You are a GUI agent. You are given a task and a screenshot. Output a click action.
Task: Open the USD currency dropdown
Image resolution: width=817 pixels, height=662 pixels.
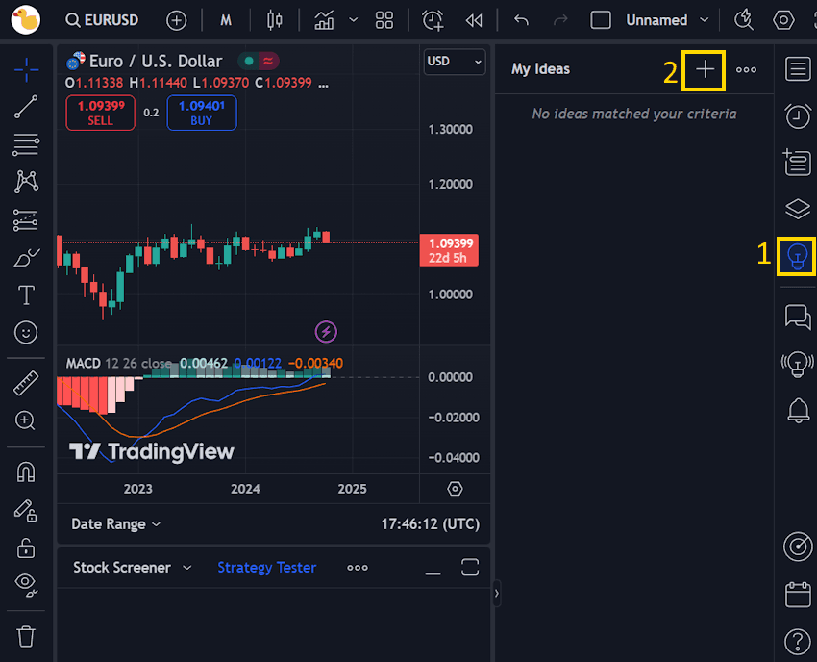pyautogui.click(x=454, y=62)
